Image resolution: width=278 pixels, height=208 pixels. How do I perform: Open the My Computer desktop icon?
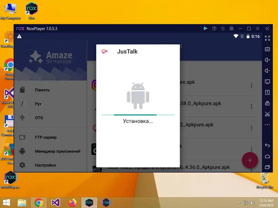coord(10,11)
